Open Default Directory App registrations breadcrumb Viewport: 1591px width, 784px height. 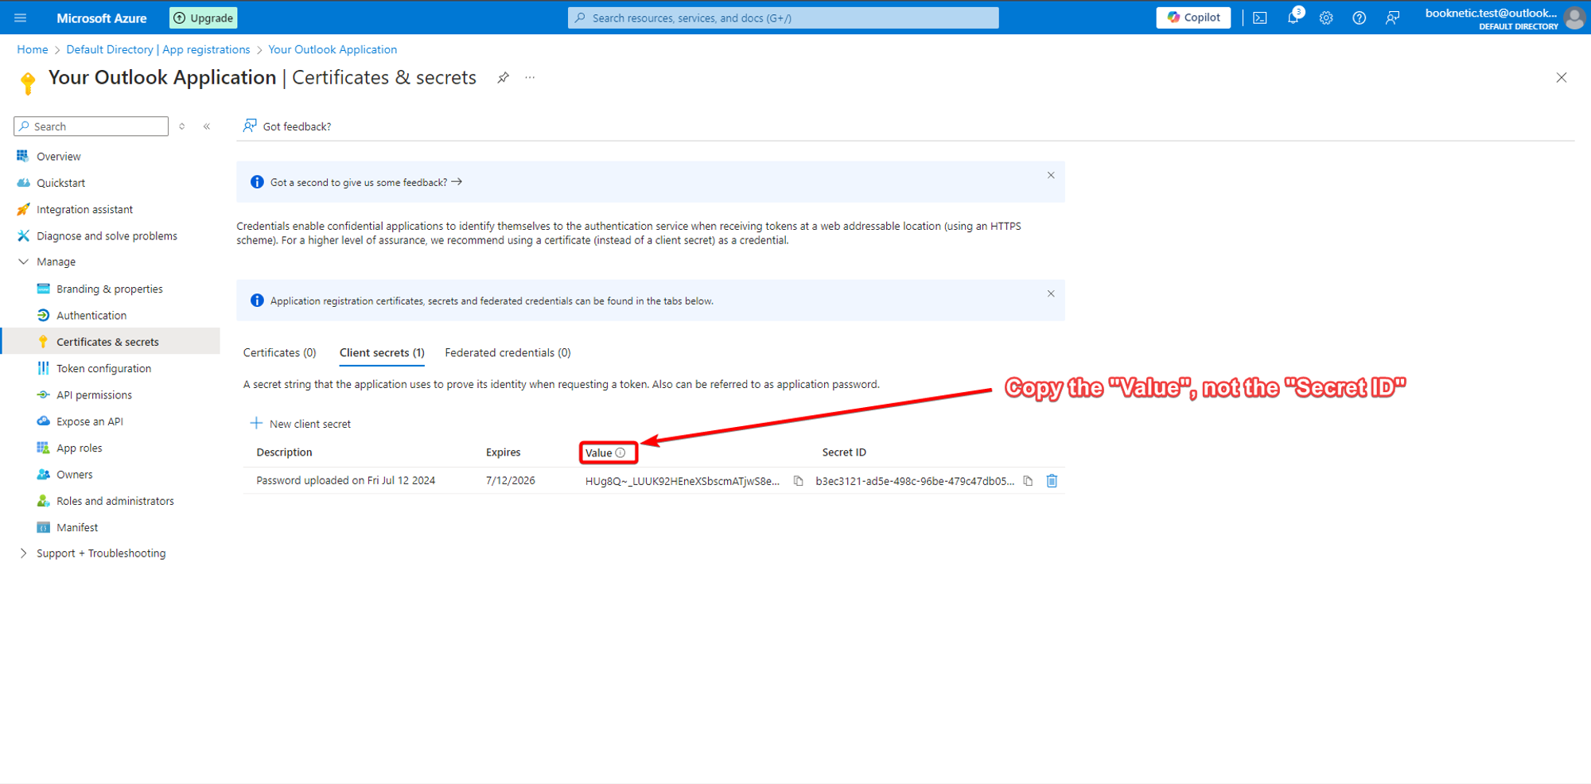(158, 49)
